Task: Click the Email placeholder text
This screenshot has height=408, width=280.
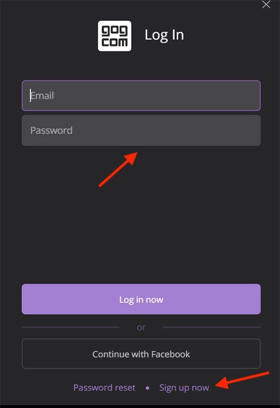Action: (42, 95)
